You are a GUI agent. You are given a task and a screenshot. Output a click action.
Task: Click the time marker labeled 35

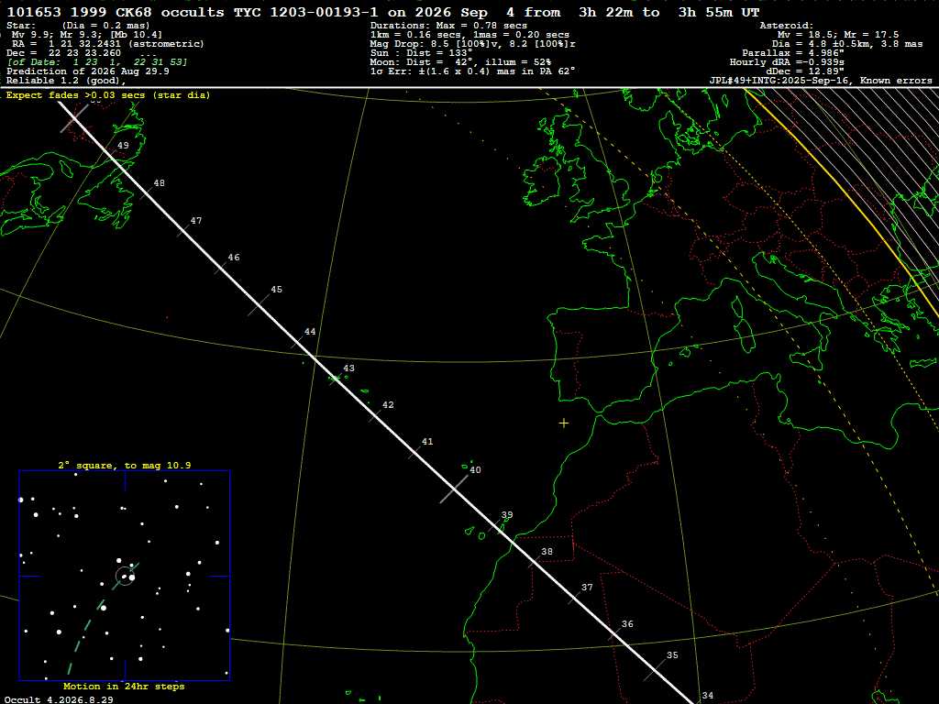tap(672, 655)
